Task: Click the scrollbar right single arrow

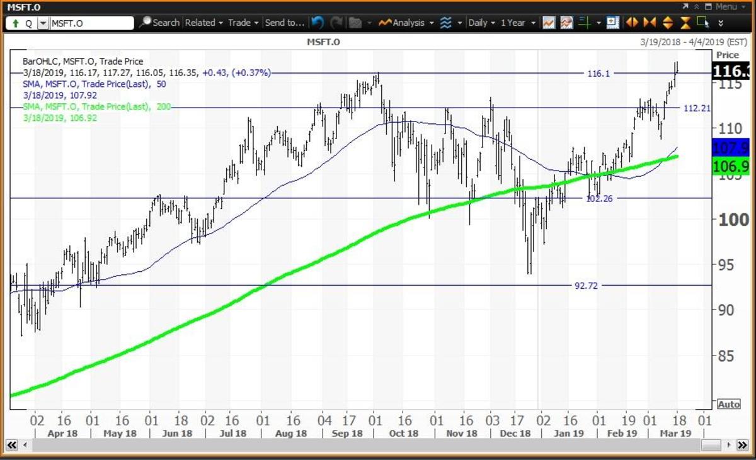Action: click(x=730, y=446)
